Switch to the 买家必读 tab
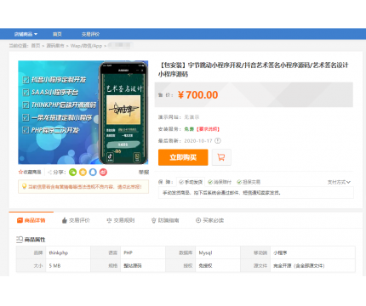Image resolution: width=366 pixels, height=306 pixels. 209,220
